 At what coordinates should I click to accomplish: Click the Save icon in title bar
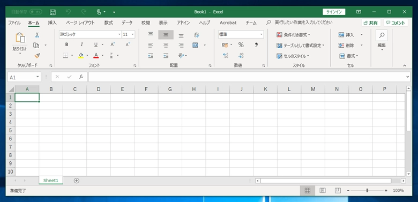coord(53,12)
